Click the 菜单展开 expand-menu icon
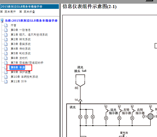Screen dimensions: 157x137 [1, 12]
